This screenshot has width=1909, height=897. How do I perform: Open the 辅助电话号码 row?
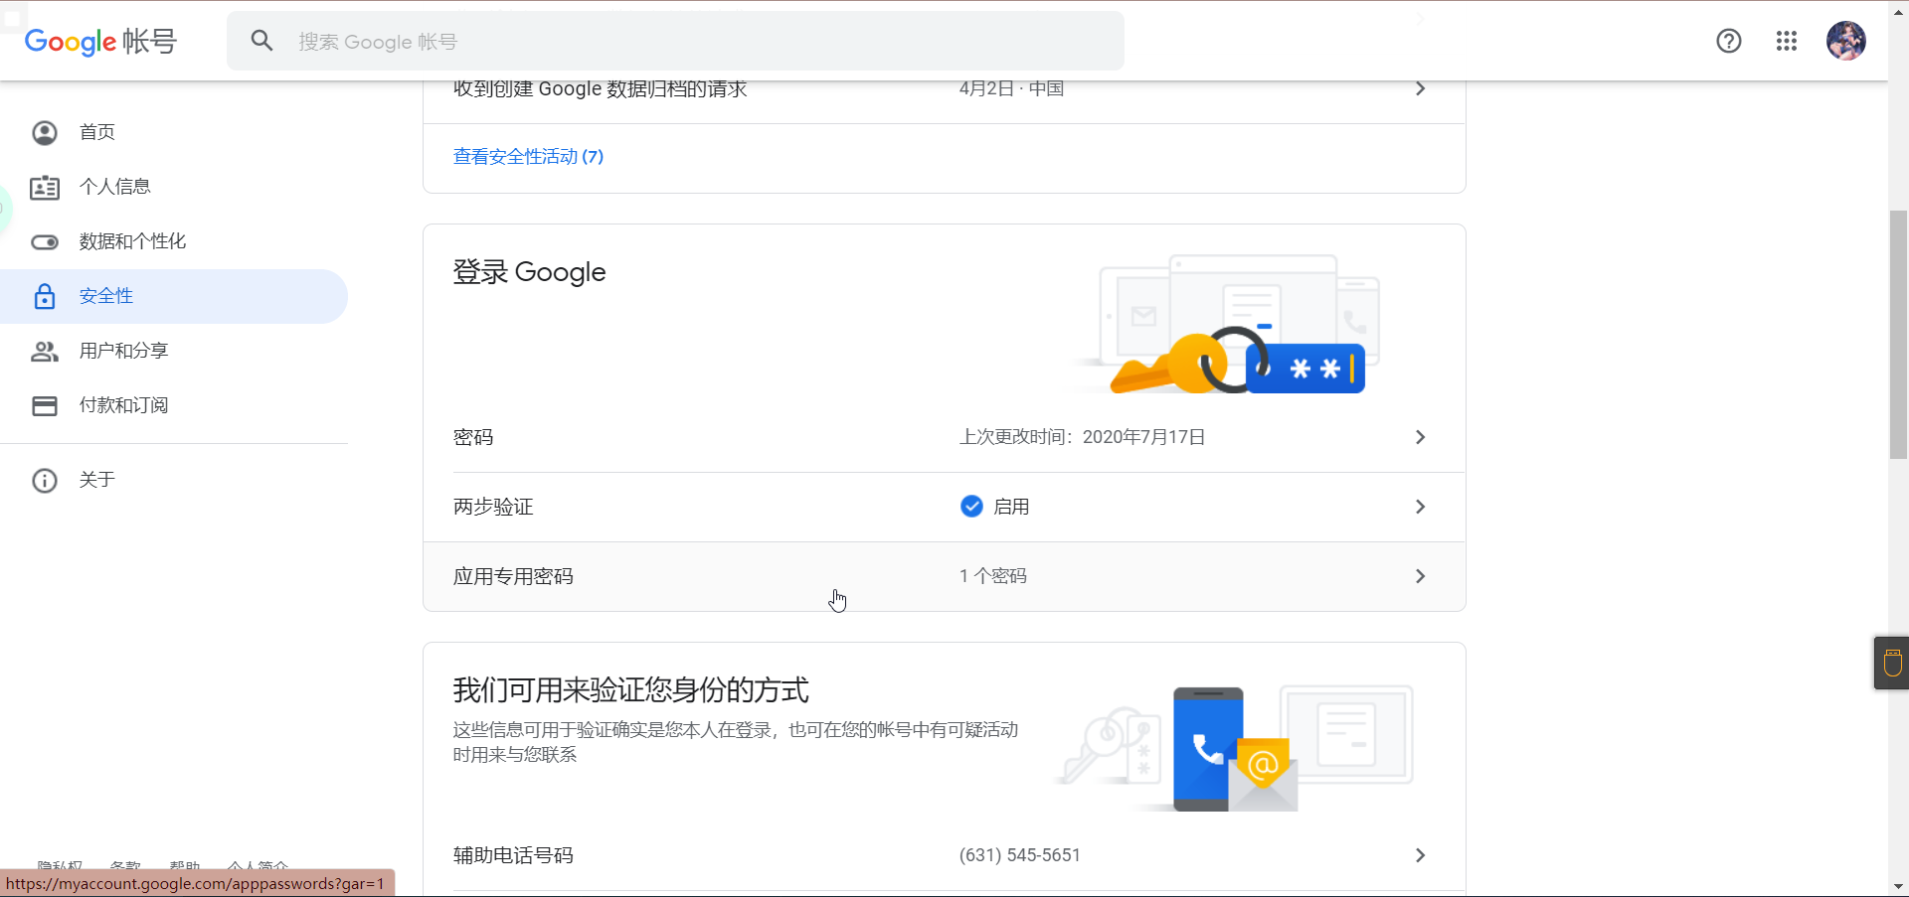click(945, 855)
